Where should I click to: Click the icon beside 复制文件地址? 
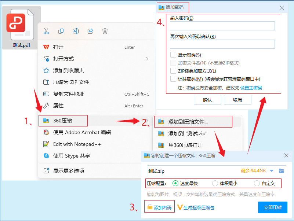click(46, 94)
